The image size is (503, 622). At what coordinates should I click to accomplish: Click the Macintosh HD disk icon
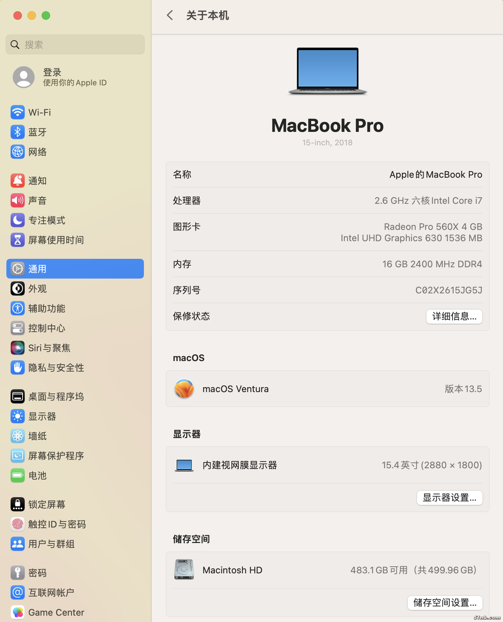pyautogui.click(x=184, y=570)
